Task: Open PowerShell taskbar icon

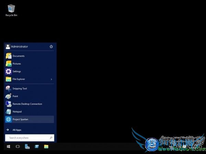Action: [x=37, y=146]
